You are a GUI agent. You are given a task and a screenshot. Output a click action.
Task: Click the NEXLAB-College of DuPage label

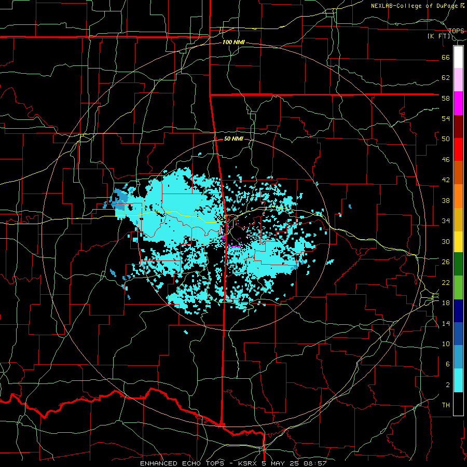tap(415, 6)
